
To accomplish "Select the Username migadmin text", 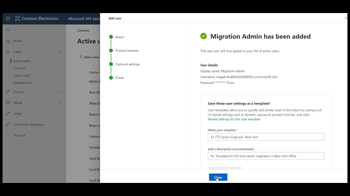I will (x=239, y=77).
